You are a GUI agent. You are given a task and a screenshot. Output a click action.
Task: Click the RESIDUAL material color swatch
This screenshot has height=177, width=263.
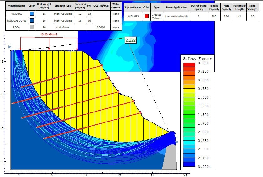click(31, 14)
